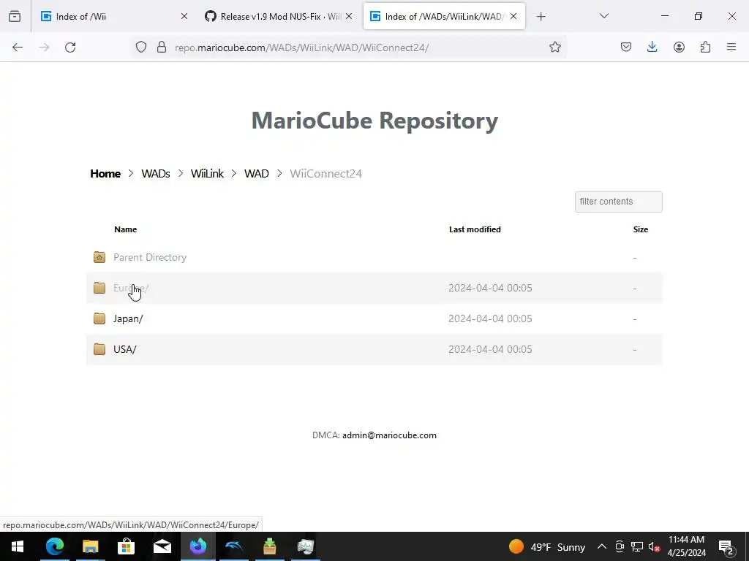749x561 pixels.
Task: Reload the current page
Action: 70,47
